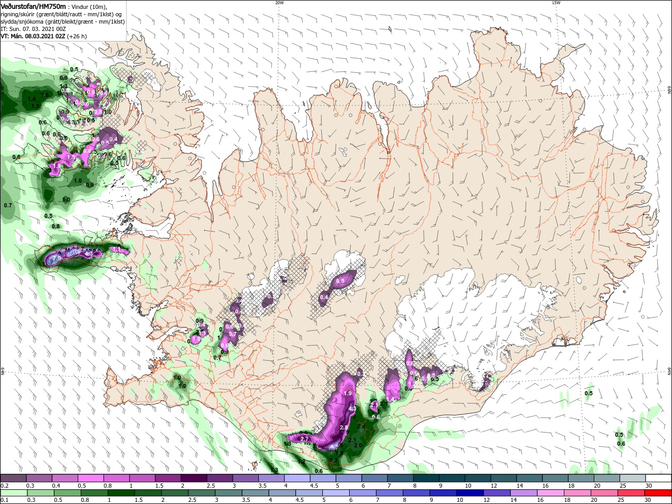The height and width of the screenshot is (504, 672).
Task: Click the 30 label in lower legend row
Action: point(649,500)
